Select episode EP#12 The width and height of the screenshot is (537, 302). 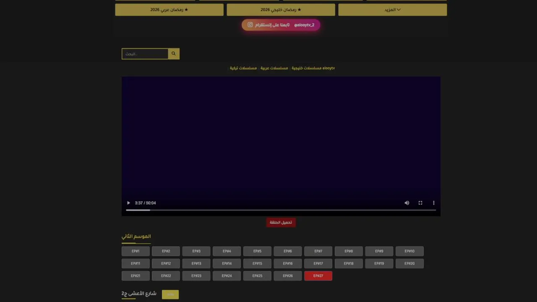click(166, 263)
